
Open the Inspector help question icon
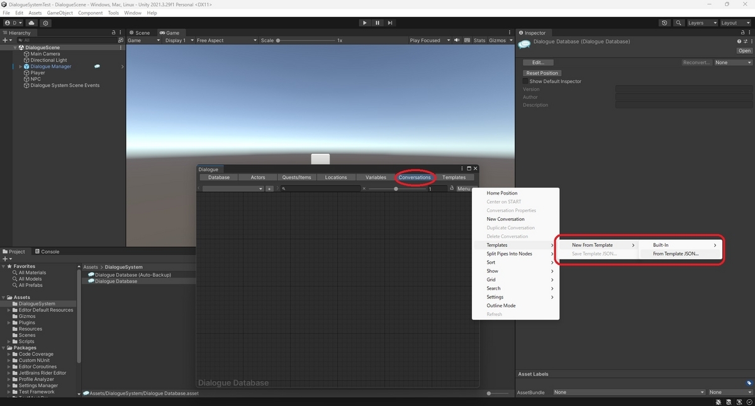pos(739,42)
